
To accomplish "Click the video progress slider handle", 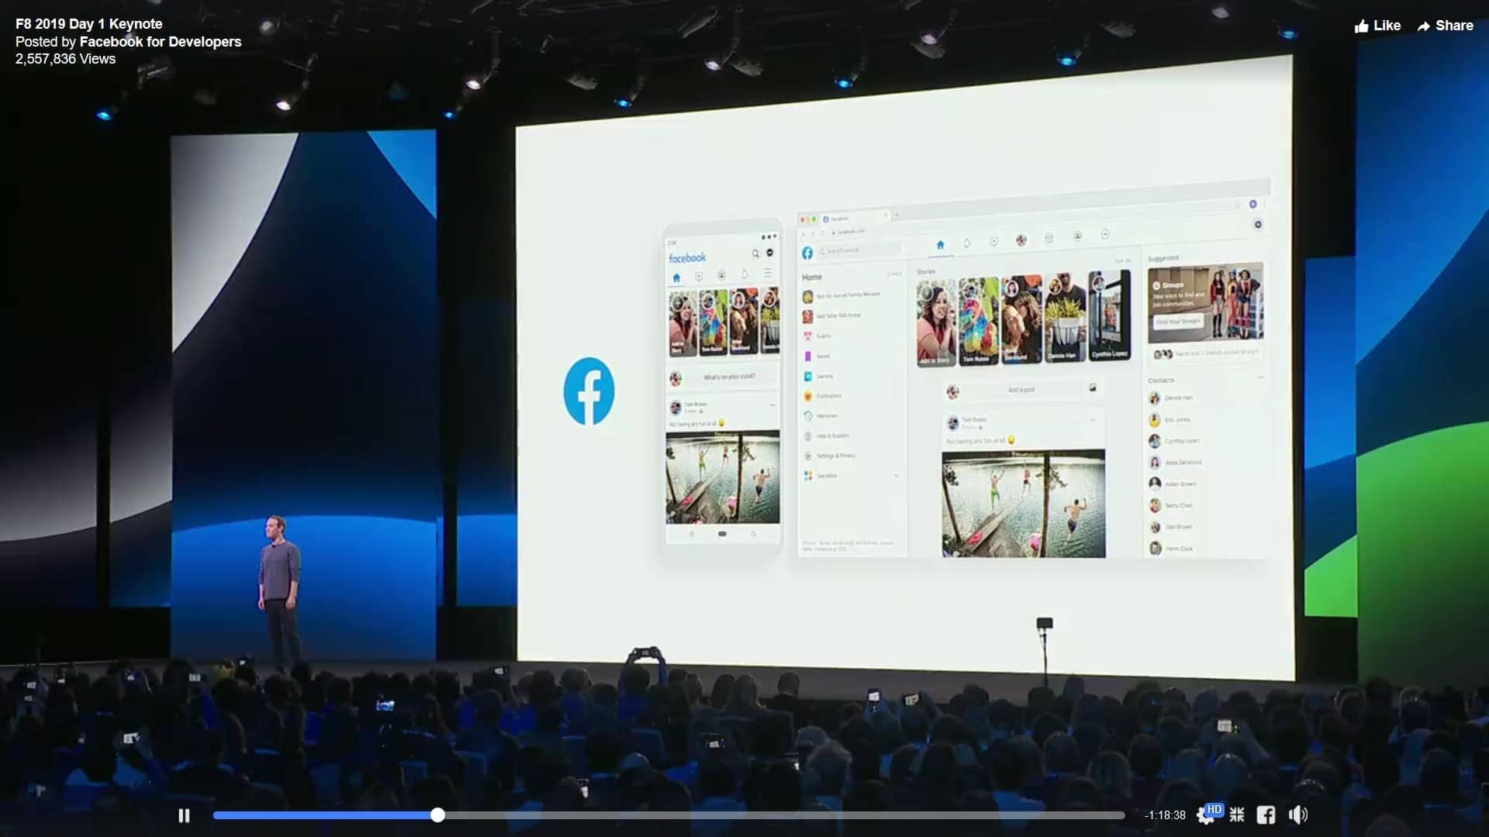I will tap(438, 815).
